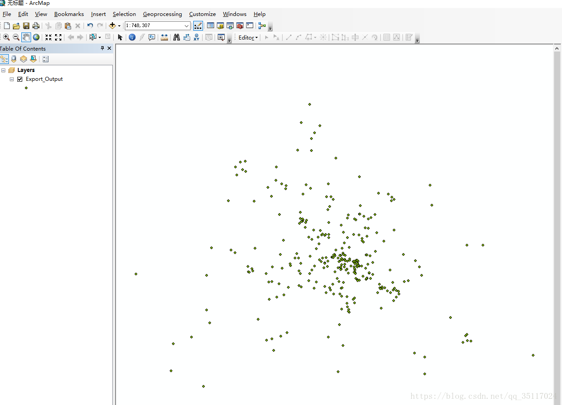Switch to List By Drawing Order

[x=4, y=59]
